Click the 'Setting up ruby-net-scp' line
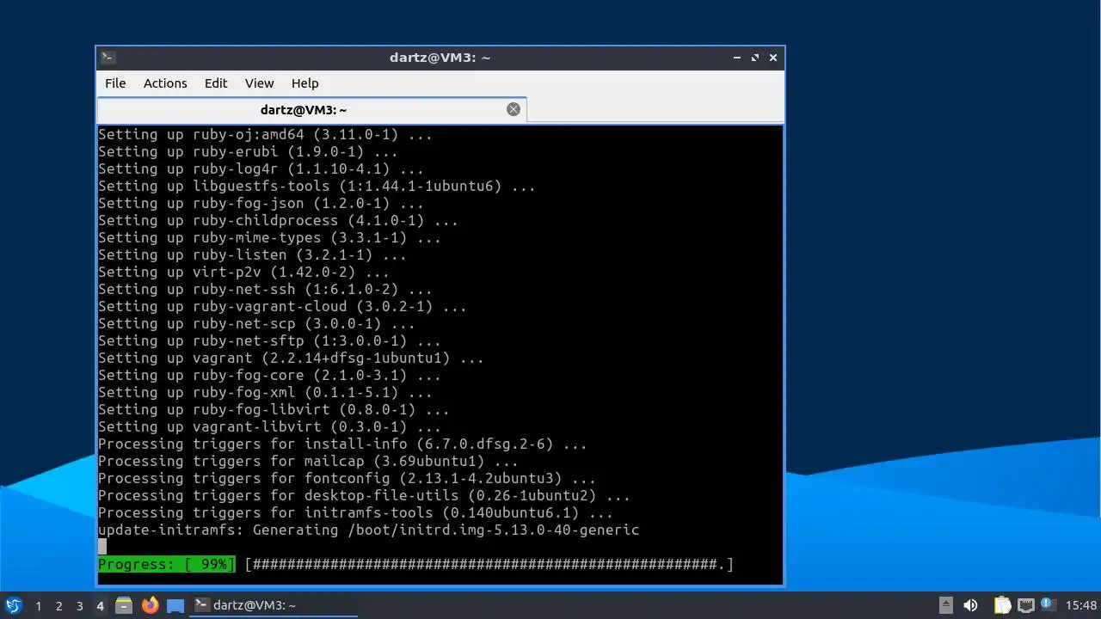 (256, 323)
